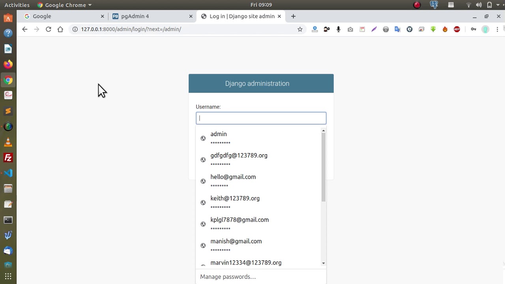This screenshot has width=505, height=284.
Task: Open Chrome's three-dot menu
Action: coord(498,29)
